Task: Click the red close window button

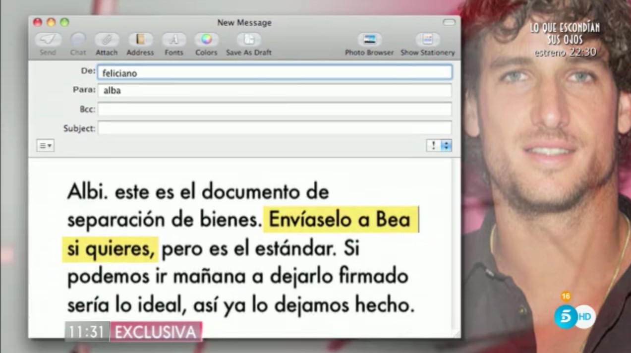Action: (38, 22)
